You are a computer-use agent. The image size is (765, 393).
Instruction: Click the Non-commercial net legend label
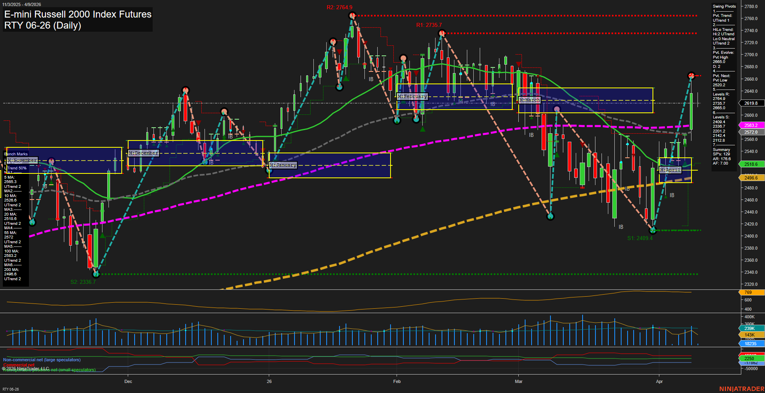pos(42,360)
